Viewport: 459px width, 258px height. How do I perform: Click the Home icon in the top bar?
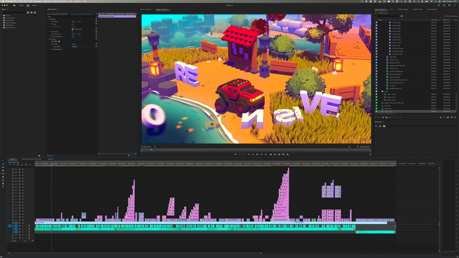point(15,5)
